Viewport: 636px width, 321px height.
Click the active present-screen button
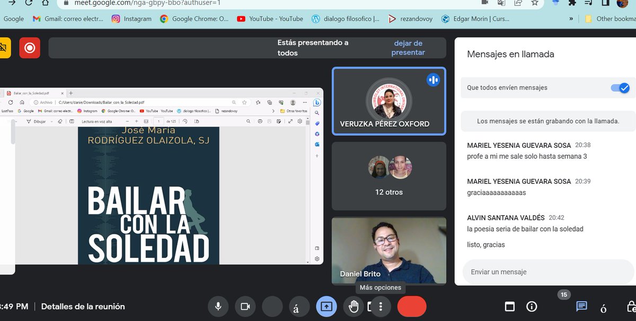coord(326,306)
